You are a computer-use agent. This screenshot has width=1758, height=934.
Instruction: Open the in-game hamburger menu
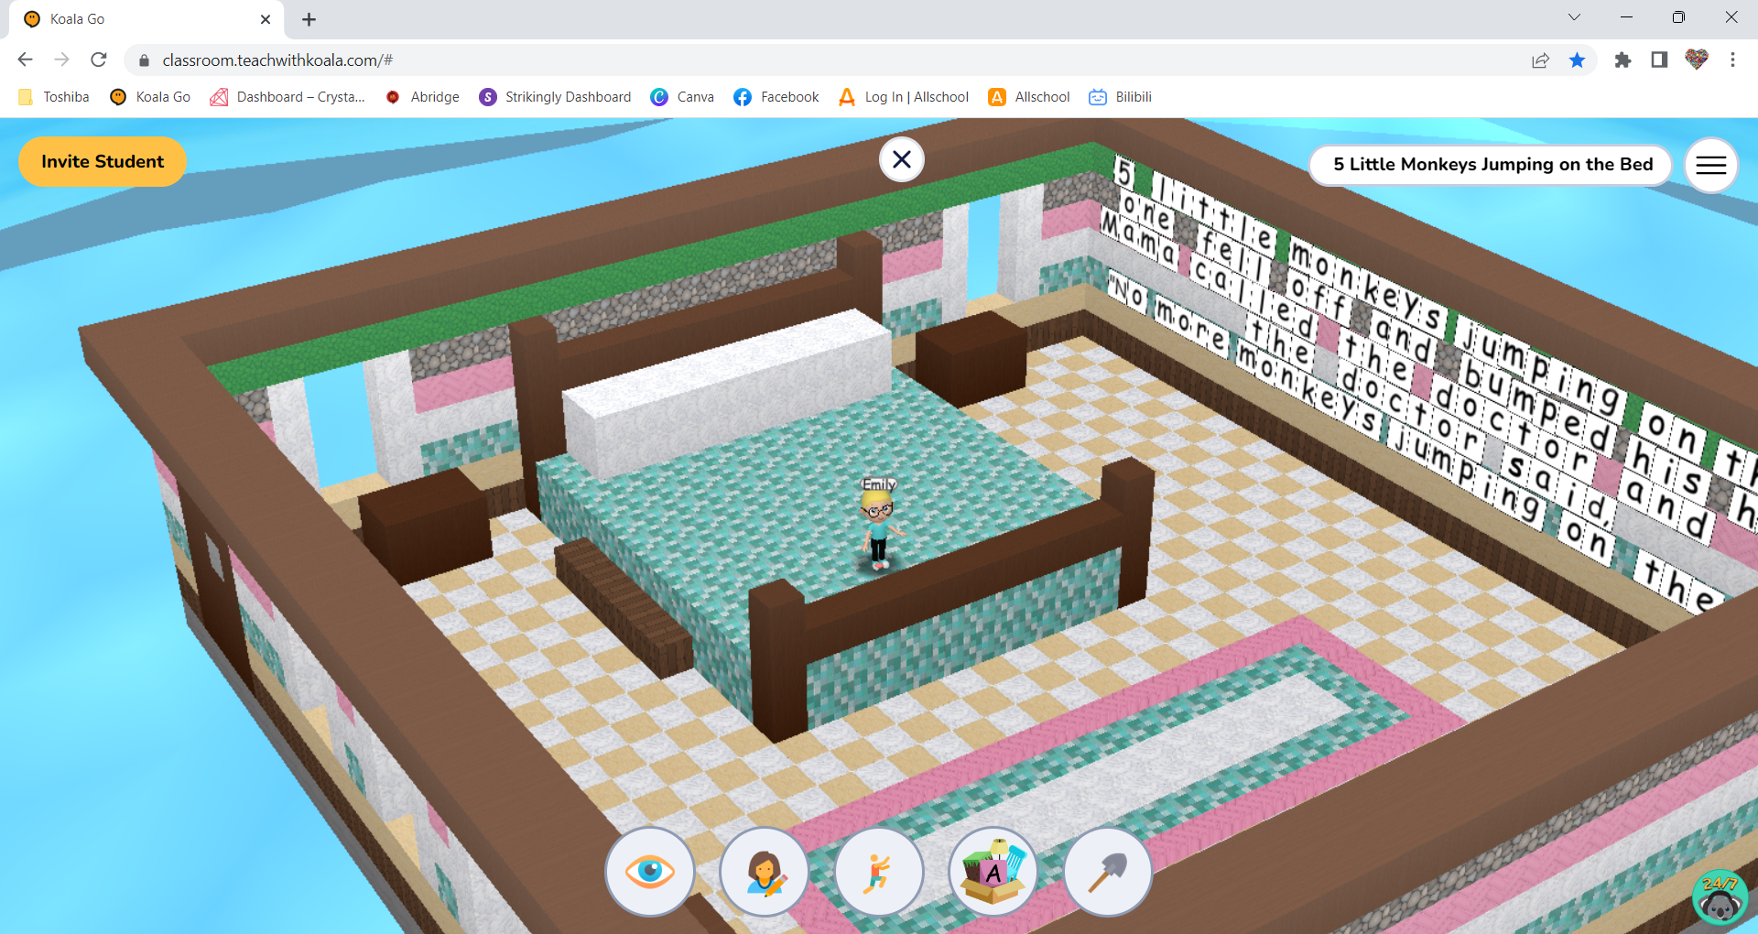(1710, 165)
